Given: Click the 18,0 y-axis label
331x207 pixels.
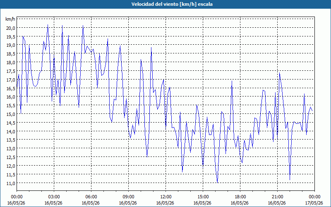Looking at the screenshot, I should pyautogui.click(x=11, y=63).
